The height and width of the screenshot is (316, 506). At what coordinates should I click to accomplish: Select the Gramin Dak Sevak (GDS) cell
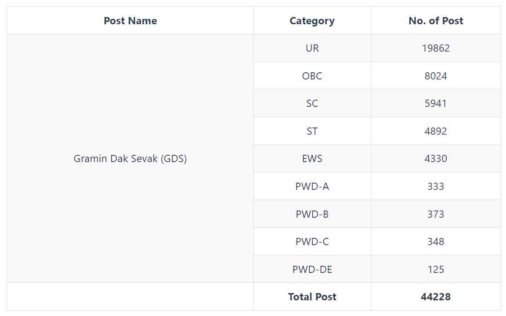130,158
